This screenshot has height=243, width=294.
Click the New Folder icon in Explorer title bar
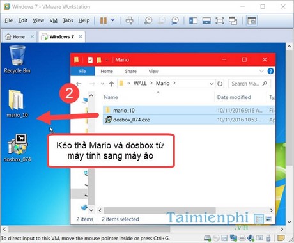99,60
